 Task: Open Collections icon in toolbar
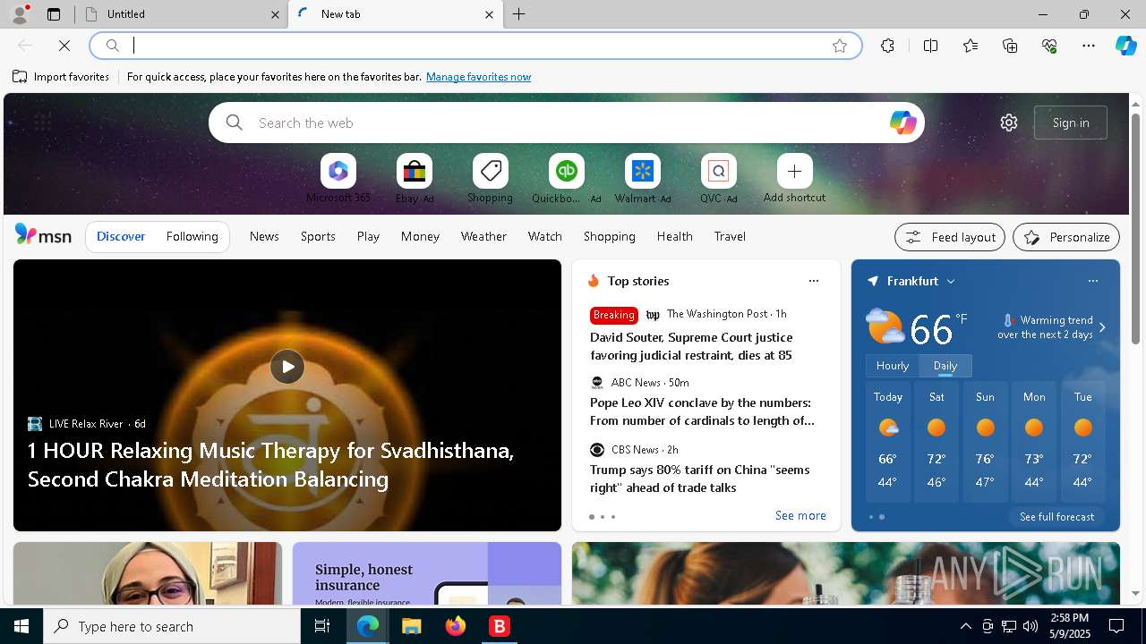pos(1010,46)
